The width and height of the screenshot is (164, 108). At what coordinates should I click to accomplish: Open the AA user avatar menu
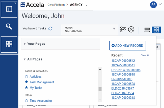point(153,5)
